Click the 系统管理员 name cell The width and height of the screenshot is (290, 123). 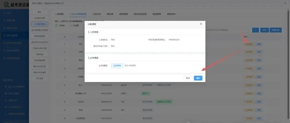(x=81, y=118)
